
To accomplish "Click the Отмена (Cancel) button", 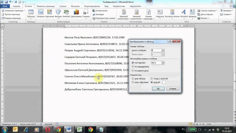I will click(x=173, y=88).
